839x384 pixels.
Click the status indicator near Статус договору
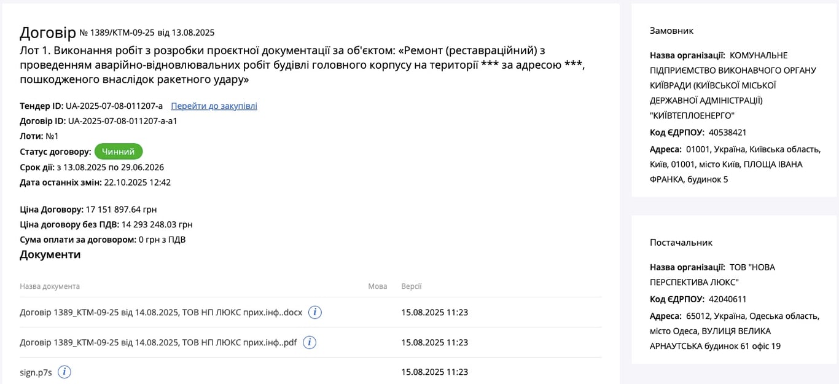118,151
